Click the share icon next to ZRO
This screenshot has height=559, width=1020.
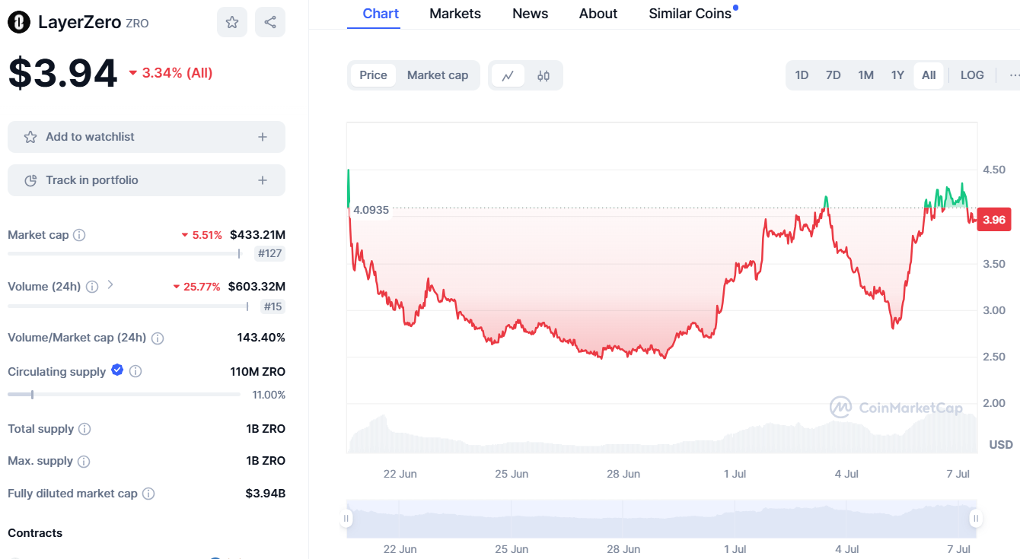pyautogui.click(x=270, y=22)
